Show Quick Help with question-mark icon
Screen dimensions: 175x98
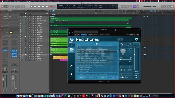[x=9, y=7]
